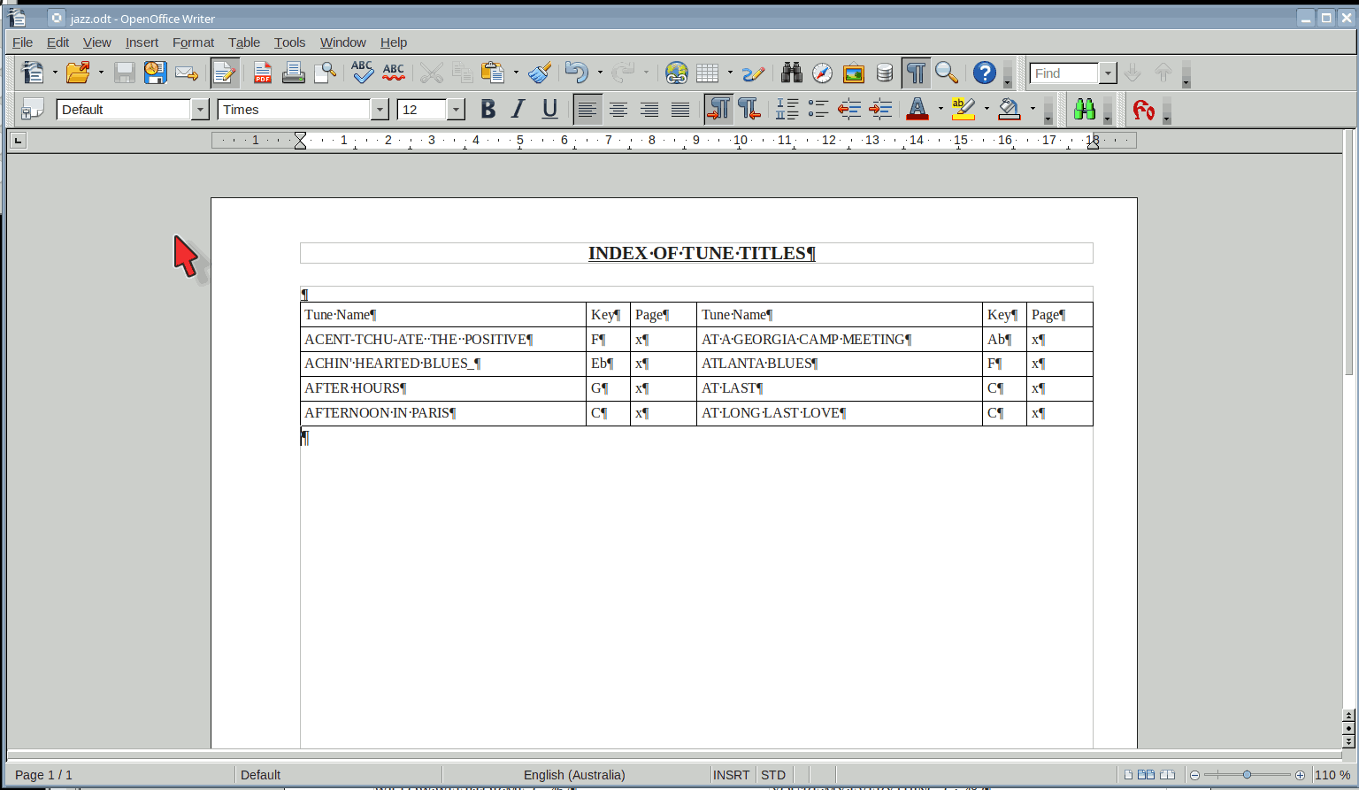Open the Gallery icon
This screenshot has height=790, width=1359.
pyautogui.click(x=854, y=73)
